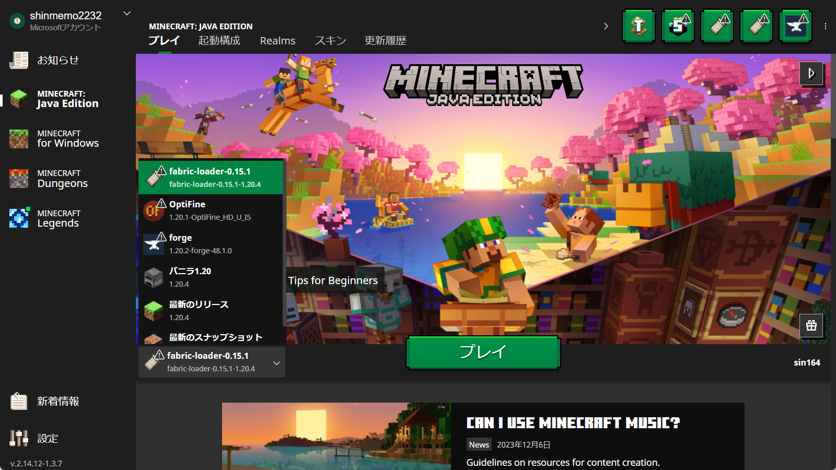Launch the forge anvil quick-play icon
The width and height of the screenshot is (836, 470).
[795, 26]
